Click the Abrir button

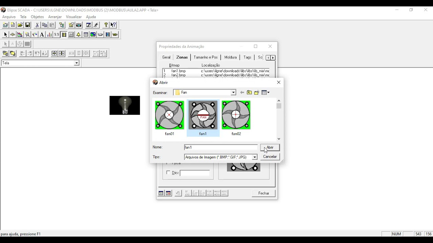[x=270, y=147]
